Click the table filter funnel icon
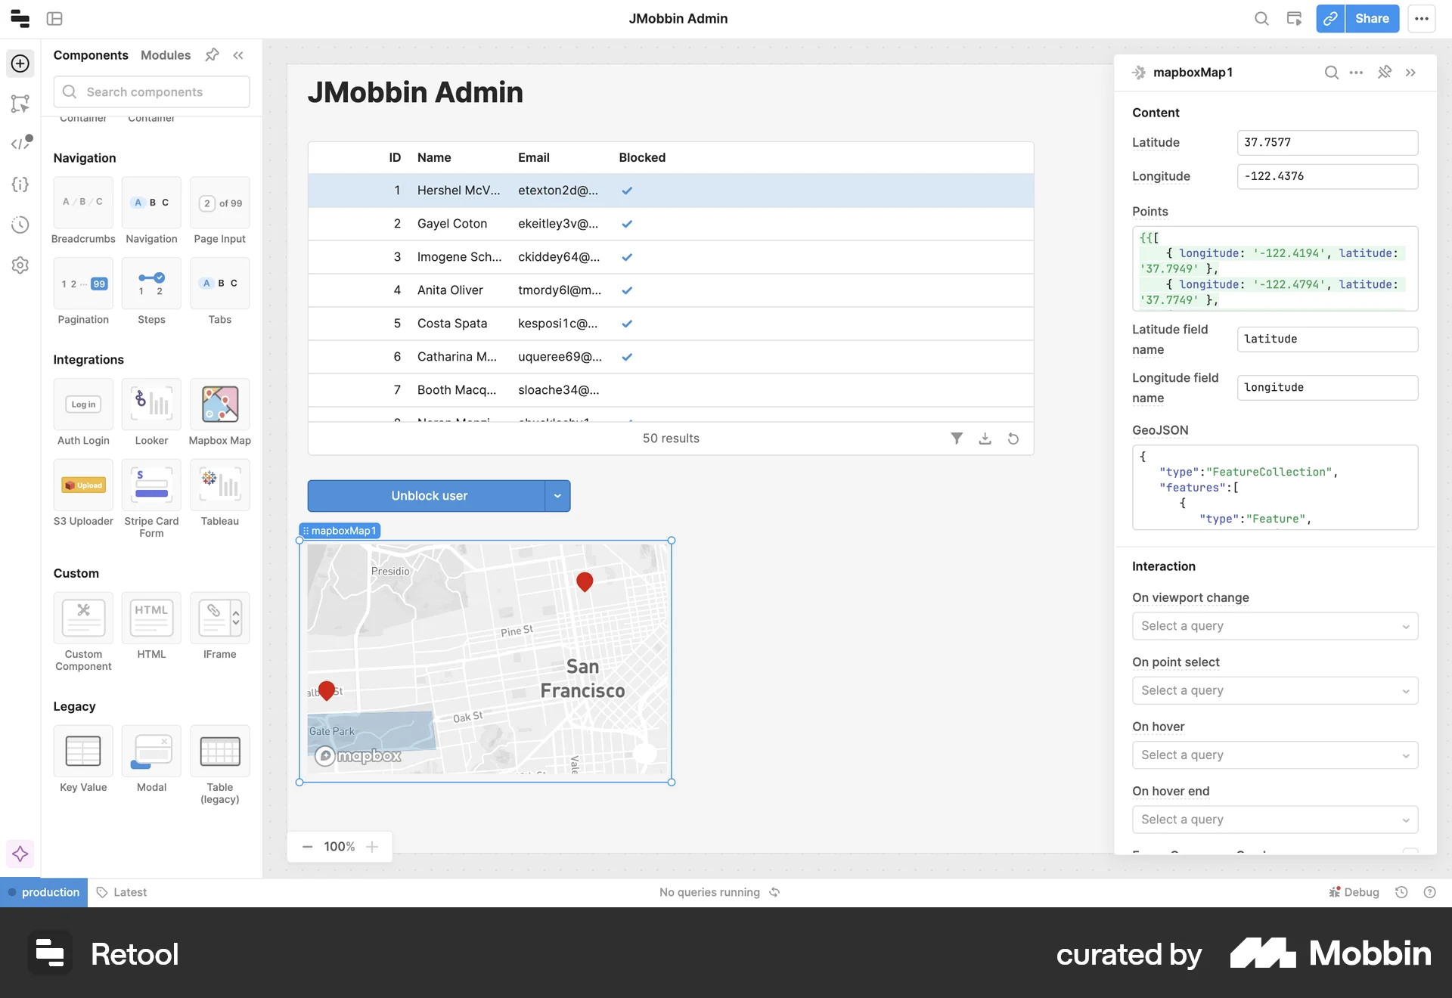The height and width of the screenshot is (998, 1452). pyautogui.click(x=957, y=439)
